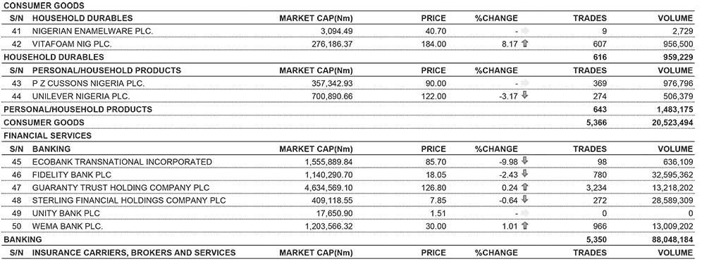Viewport: 702px width, 271px height.
Task: Click the Banking TRADES column header
Action: click(x=590, y=149)
